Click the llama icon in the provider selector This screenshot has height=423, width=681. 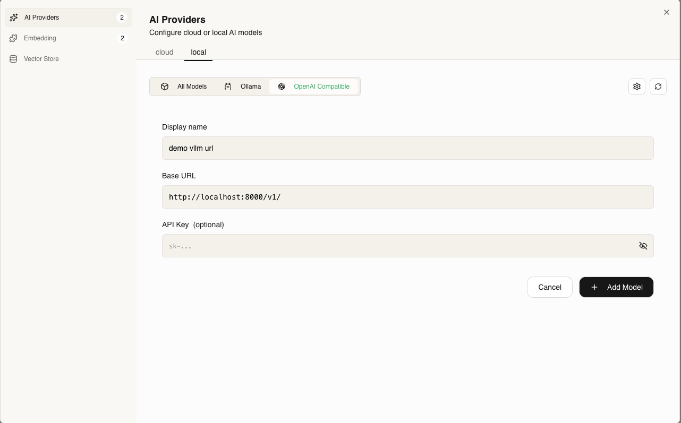228,86
